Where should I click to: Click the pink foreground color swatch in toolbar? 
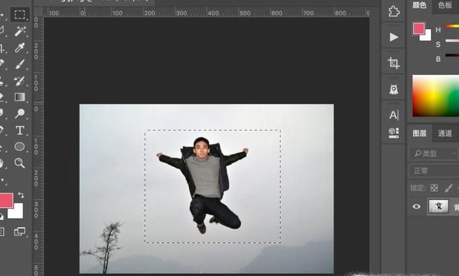(x=6, y=200)
